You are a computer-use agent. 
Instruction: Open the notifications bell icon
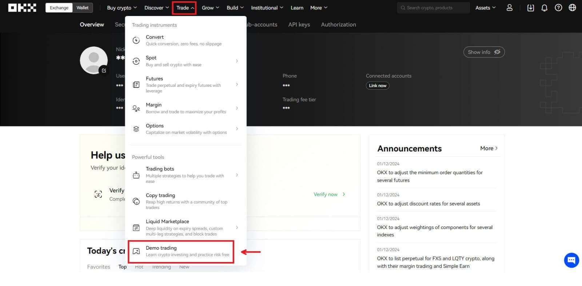coord(545,8)
